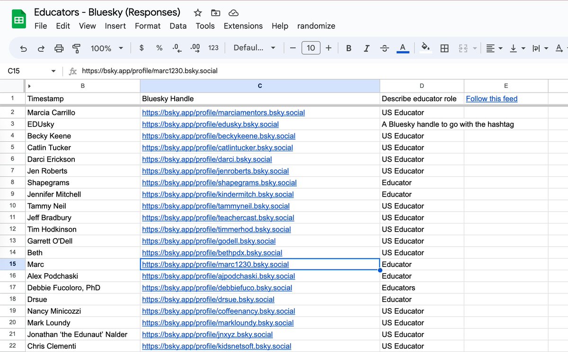Open the catlintucker.bsky.social link
Image resolution: width=568 pixels, height=352 pixels.
pyautogui.click(x=217, y=147)
